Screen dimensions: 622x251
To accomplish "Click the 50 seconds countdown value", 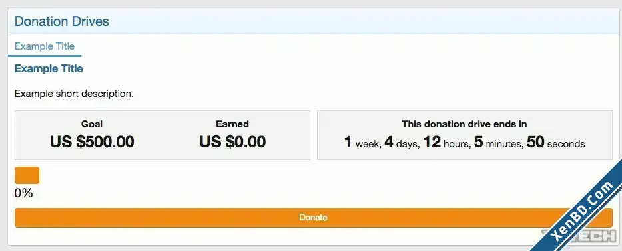I will (556, 143).
